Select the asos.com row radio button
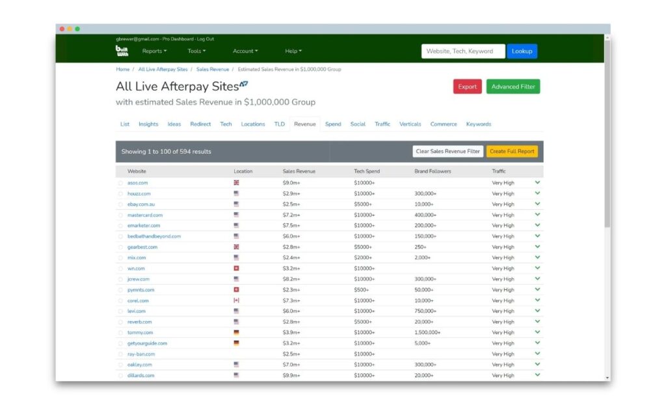 click(120, 183)
